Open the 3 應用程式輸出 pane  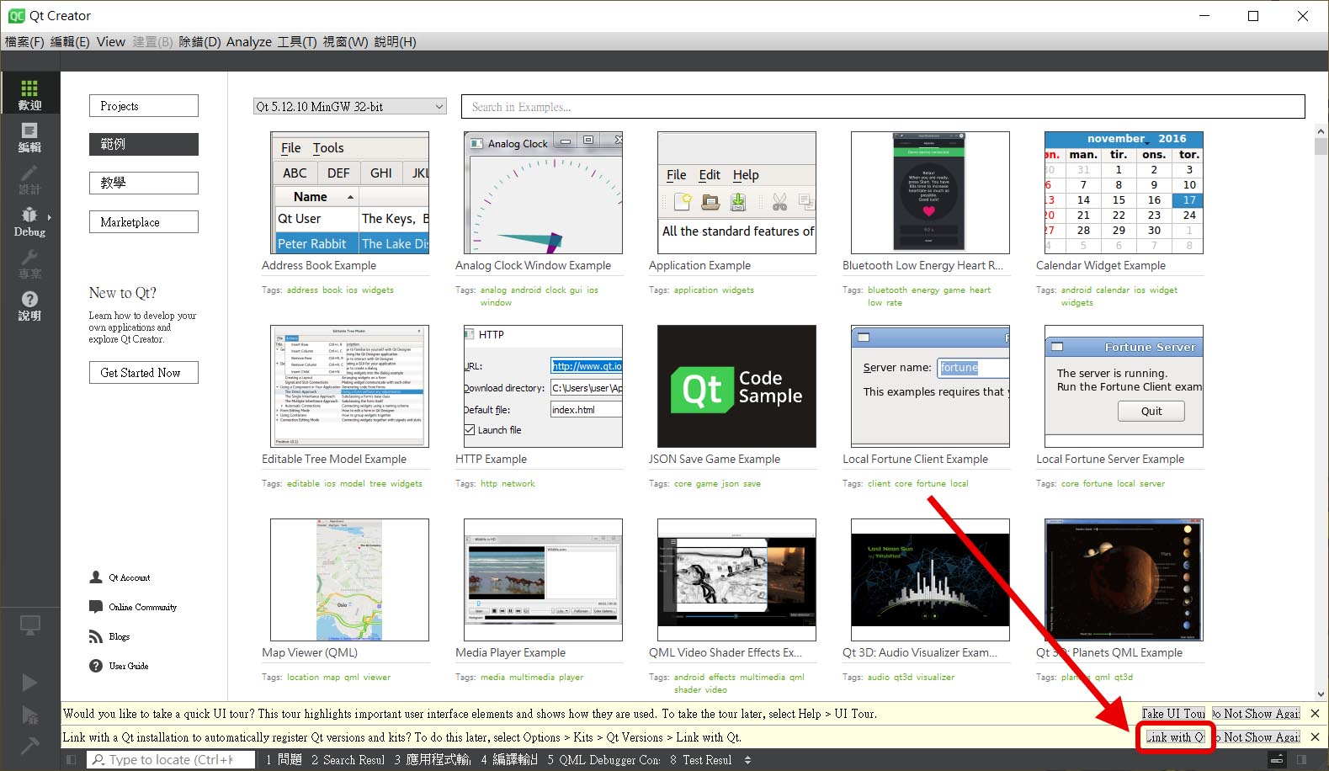(433, 760)
